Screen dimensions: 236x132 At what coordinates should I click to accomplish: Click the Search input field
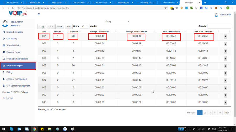pos(219,26)
